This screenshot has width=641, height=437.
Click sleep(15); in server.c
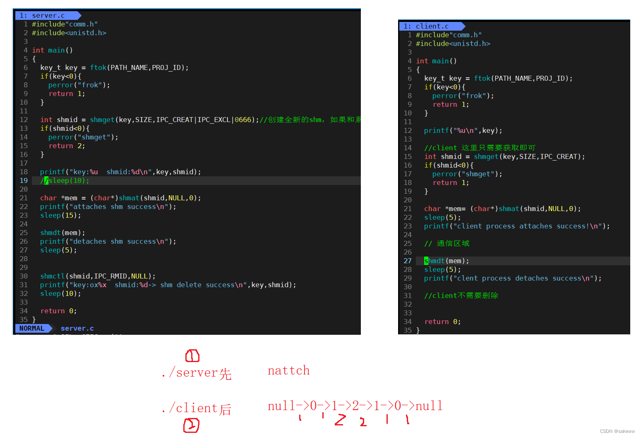pyautogui.click(x=60, y=215)
